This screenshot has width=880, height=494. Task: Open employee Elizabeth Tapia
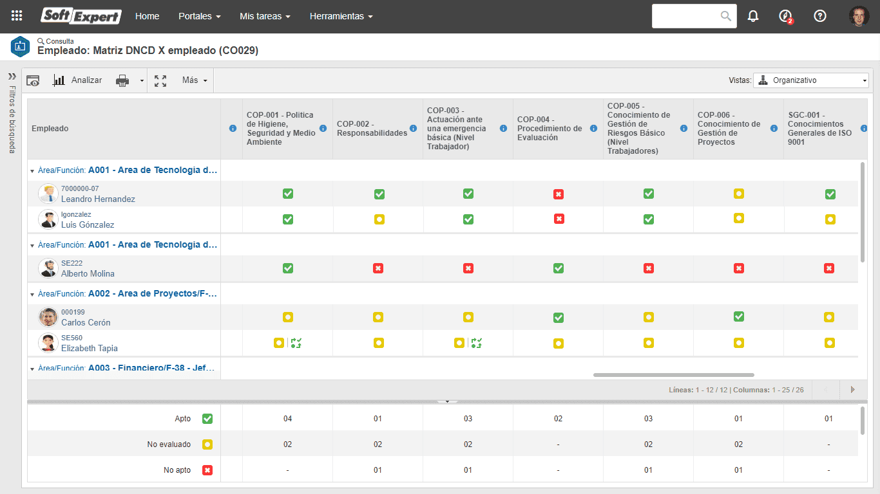point(90,348)
